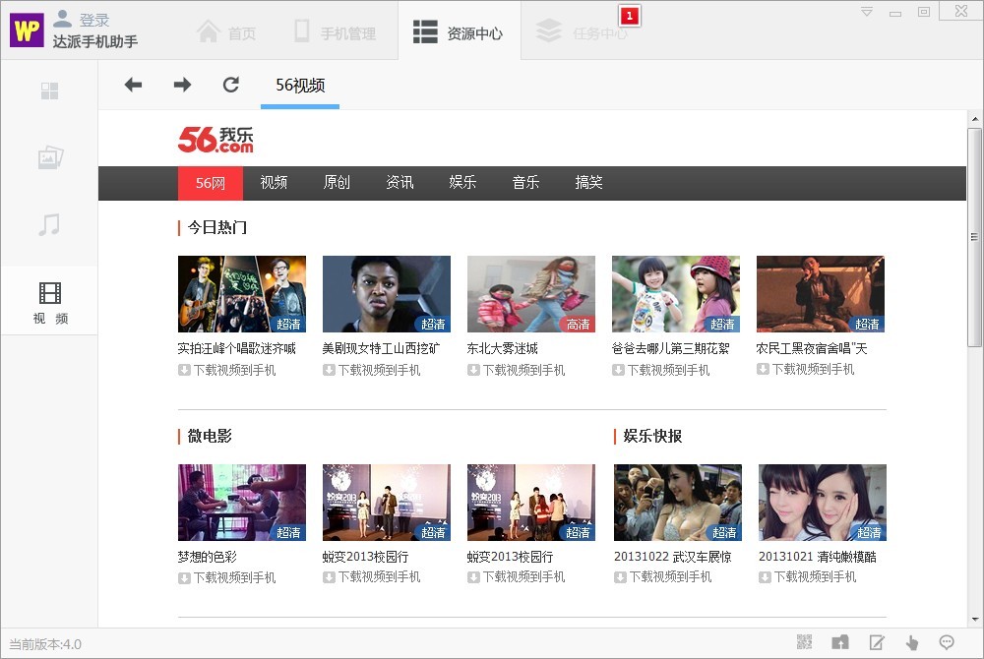Download 美剧现女特工 video to phone
Image resolution: width=984 pixels, height=659 pixels.
pos(372,370)
